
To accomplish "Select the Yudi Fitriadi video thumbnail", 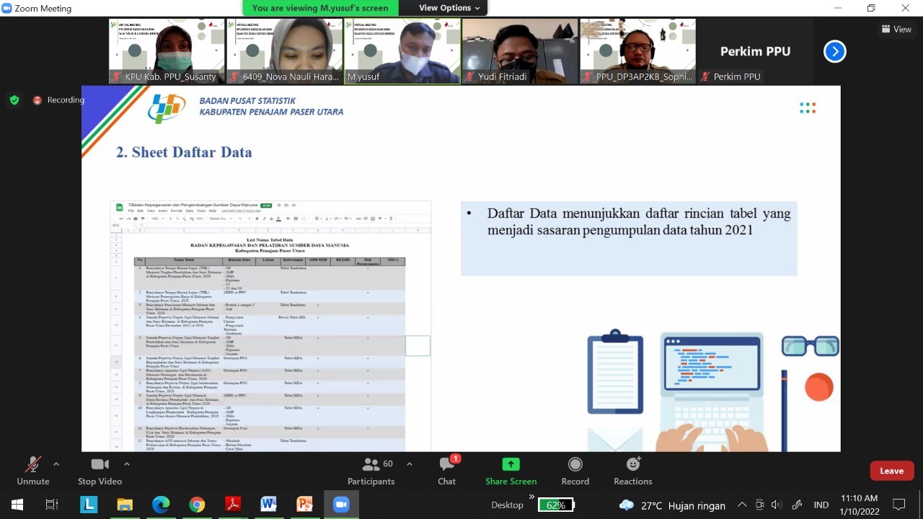I will (520, 50).
